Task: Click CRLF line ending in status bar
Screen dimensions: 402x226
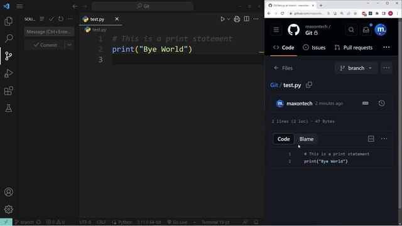Action: pos(102,222)
